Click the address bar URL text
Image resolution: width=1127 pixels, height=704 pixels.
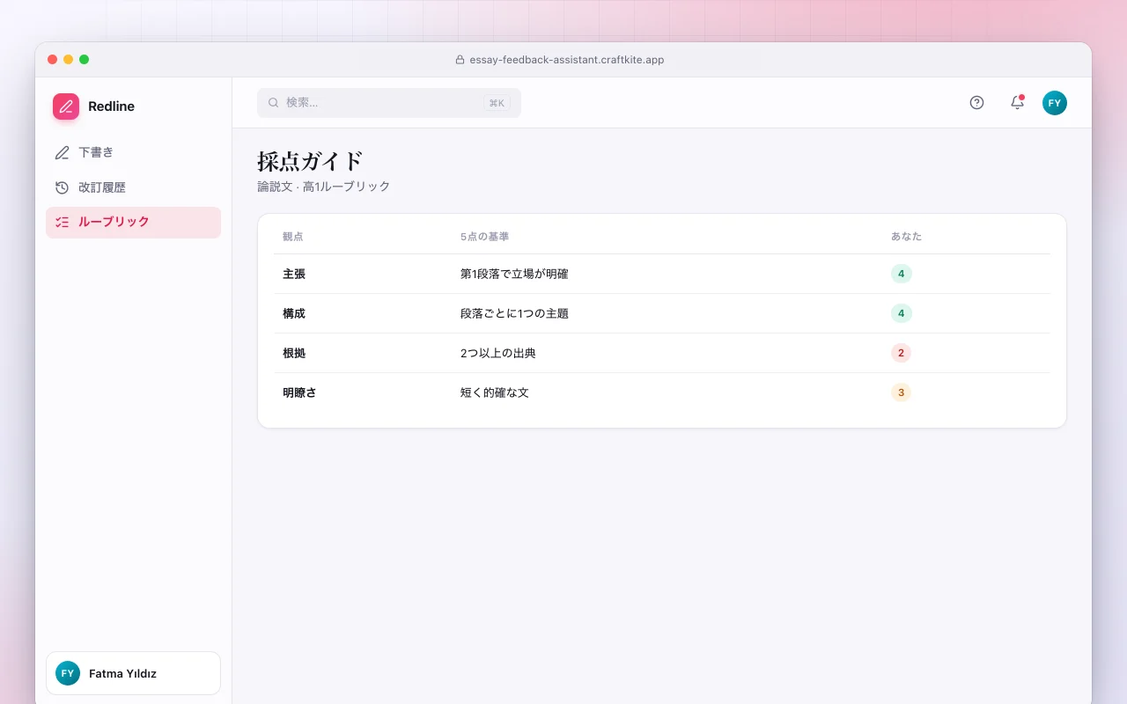point(567,60)
